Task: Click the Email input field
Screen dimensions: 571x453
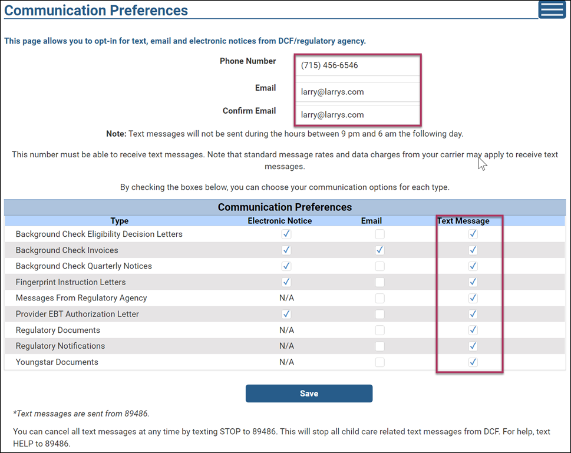Action: coord(358,92)
